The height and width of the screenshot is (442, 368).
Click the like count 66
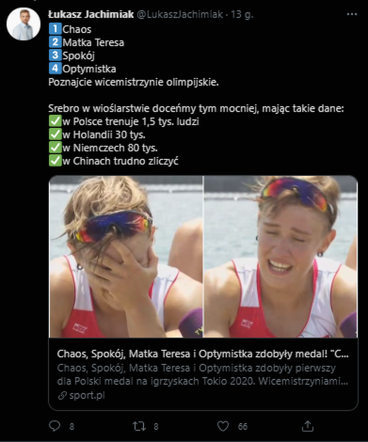(242, 426)
